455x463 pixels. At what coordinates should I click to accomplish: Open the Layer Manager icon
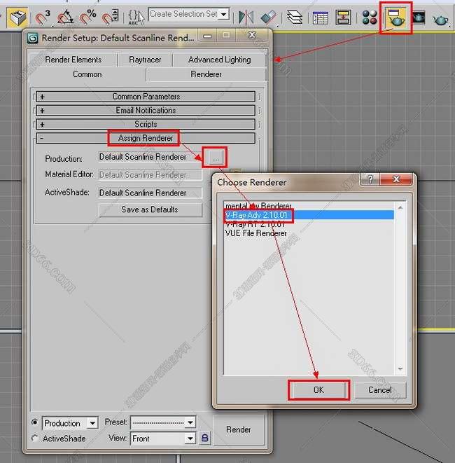coord(295,17)
